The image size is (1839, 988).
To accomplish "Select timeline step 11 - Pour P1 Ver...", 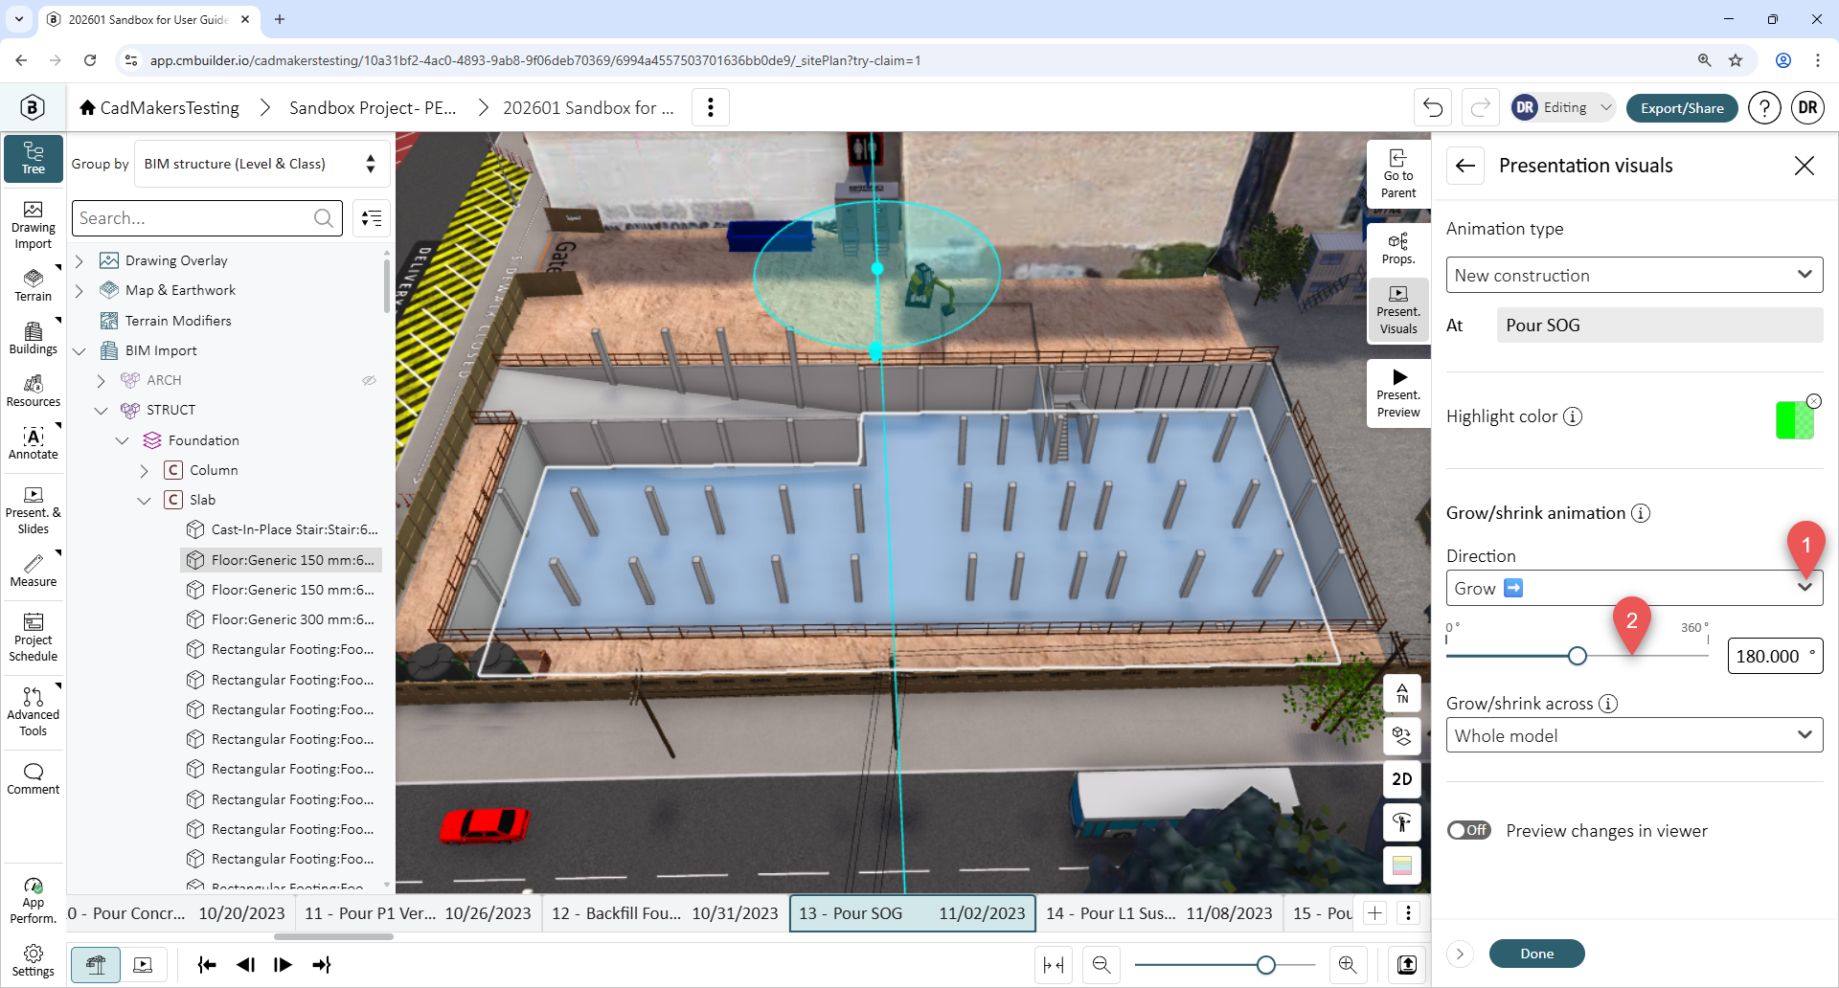I will tap(418, 913).
